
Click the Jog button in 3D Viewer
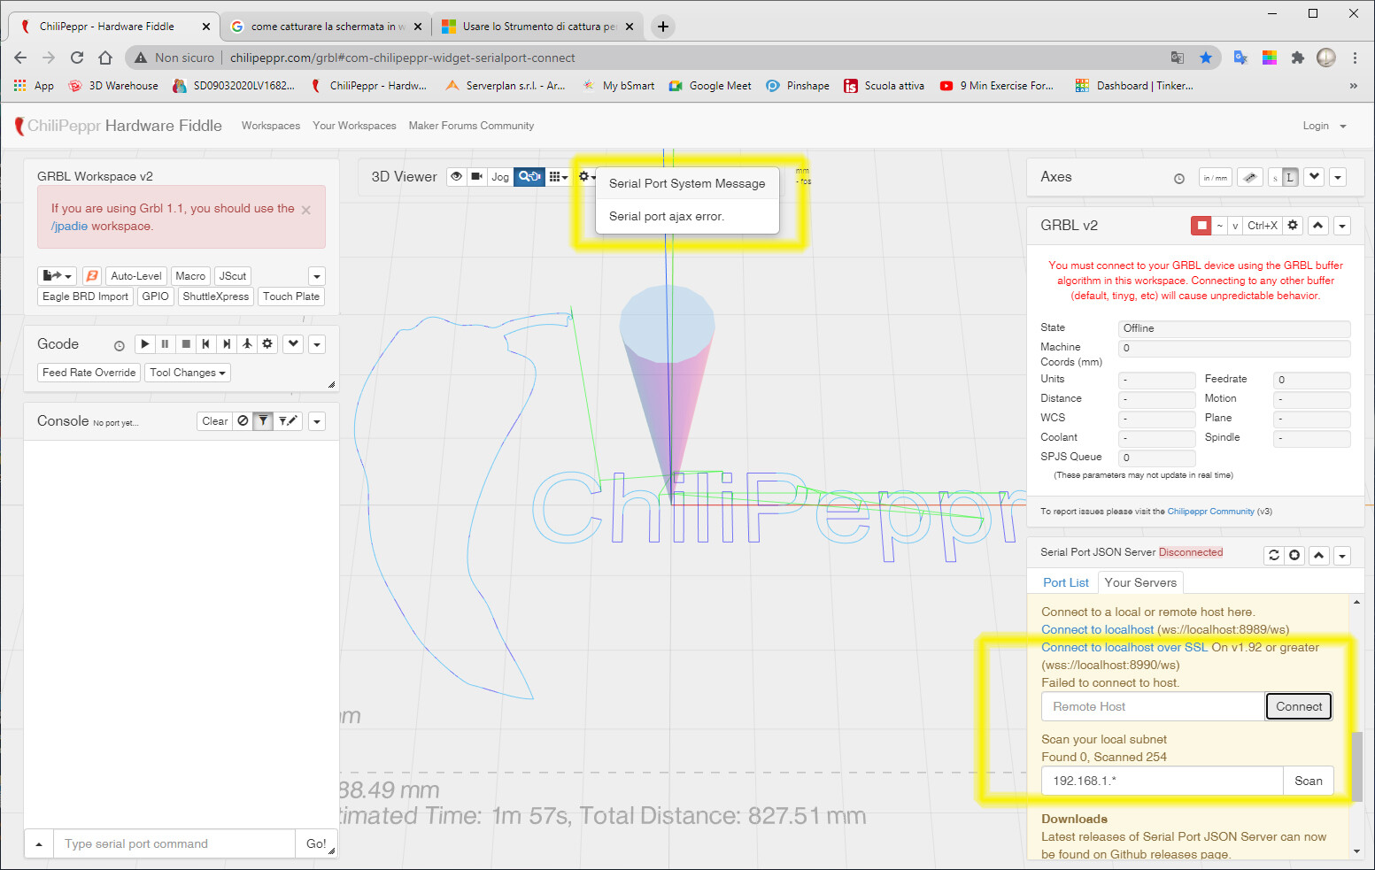[x=500, y=176]
